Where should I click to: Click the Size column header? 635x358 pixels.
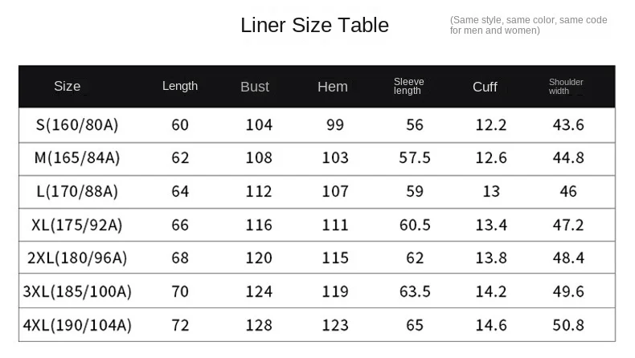pyautogui.click(x=68, y=86)
